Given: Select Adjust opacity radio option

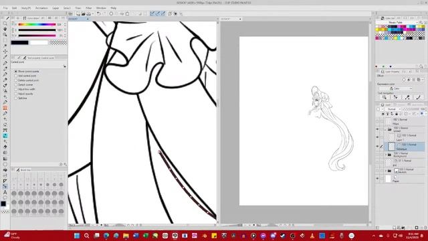Looking at the screenshot, I should [16, 94].
